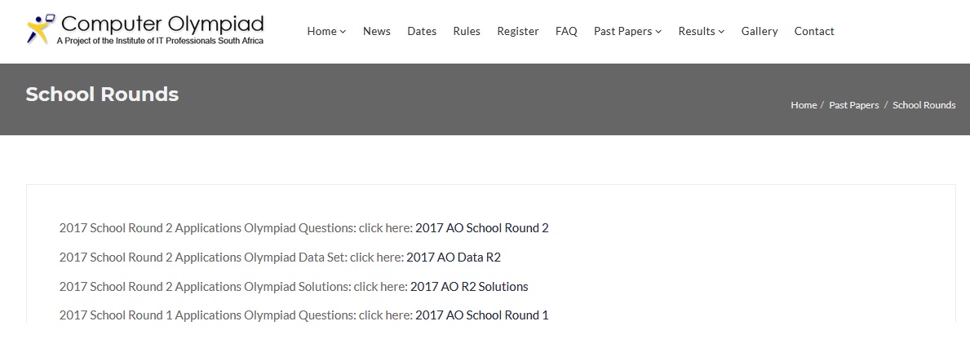Viewport: 970px width, 339px height.
Task: Open the News page
Action: [377, 31]
